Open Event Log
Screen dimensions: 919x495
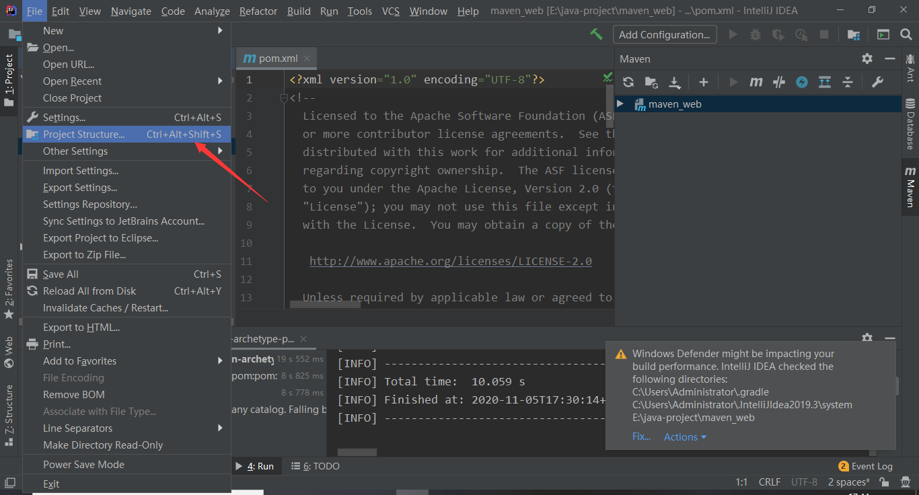[x=865, y=466]
